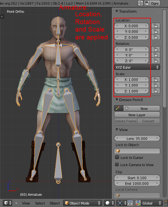Open the Object menu in the header
This screenshot has width=168, height=207.
pos(55,203)
